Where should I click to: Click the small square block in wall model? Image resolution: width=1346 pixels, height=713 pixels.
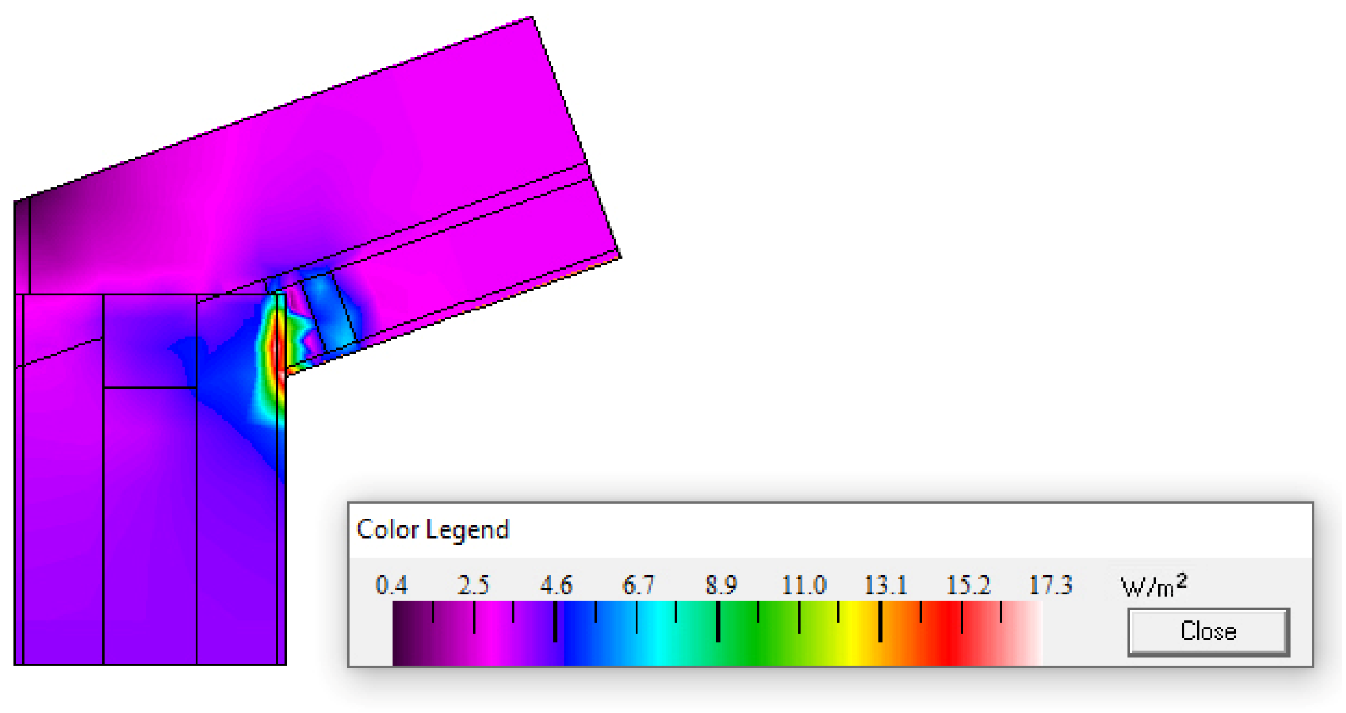(x=150, y=341)
